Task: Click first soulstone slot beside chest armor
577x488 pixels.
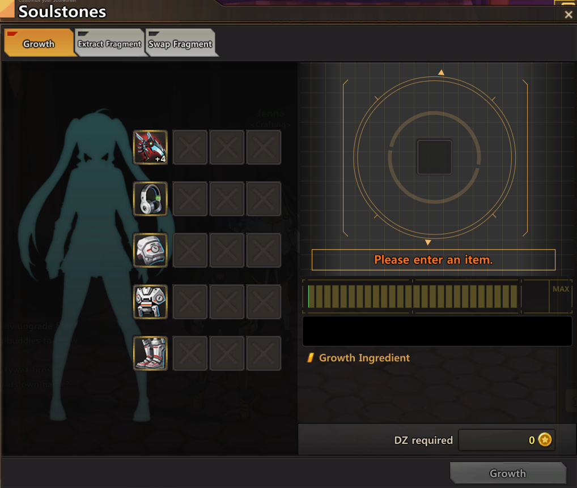Action: 190,302
